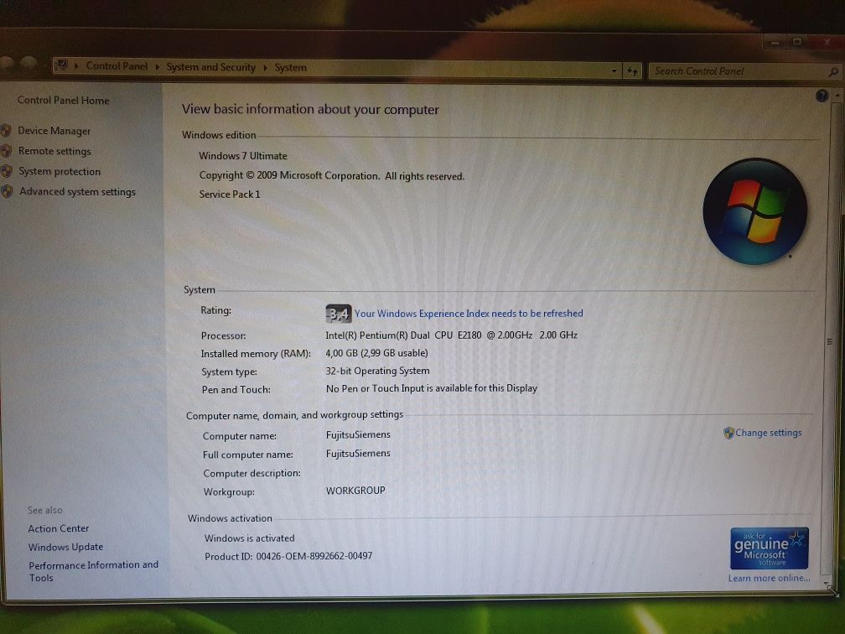Open the Action Center link
Image resolution: width=845 pixels, height=634 pixels.
[x=58, y=528]
